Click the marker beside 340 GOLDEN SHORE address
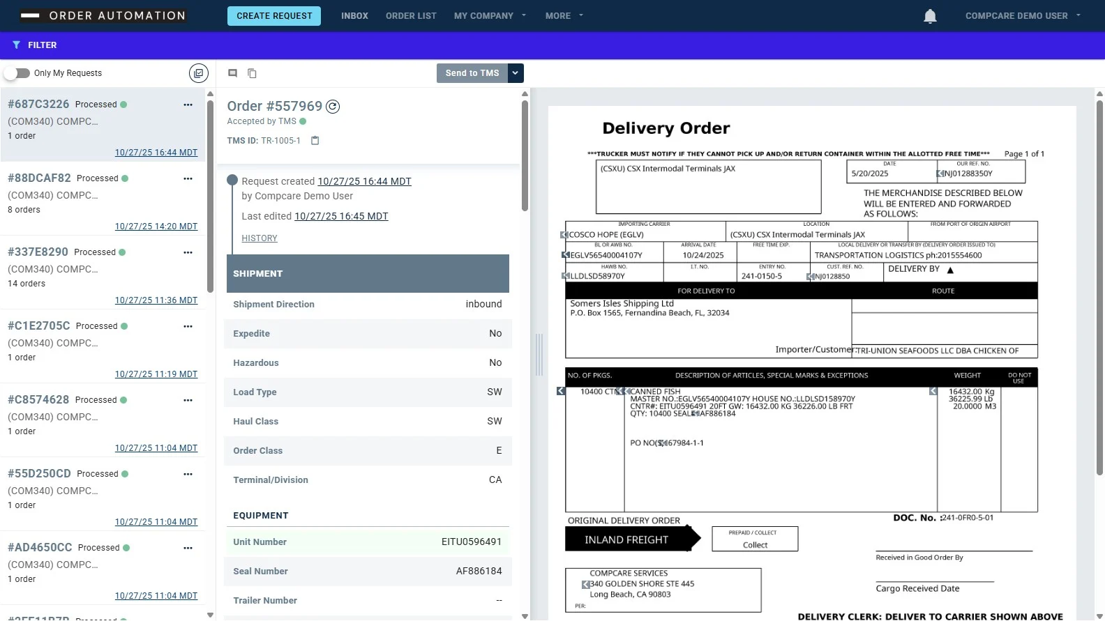 (587, 584)
